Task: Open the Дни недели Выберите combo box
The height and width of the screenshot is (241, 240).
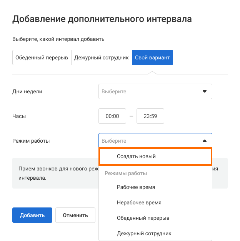Action: click(151, 92)
